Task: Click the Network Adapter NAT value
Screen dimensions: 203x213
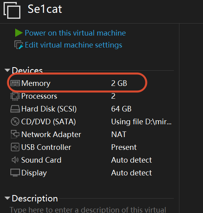Action: coord(119,134)
